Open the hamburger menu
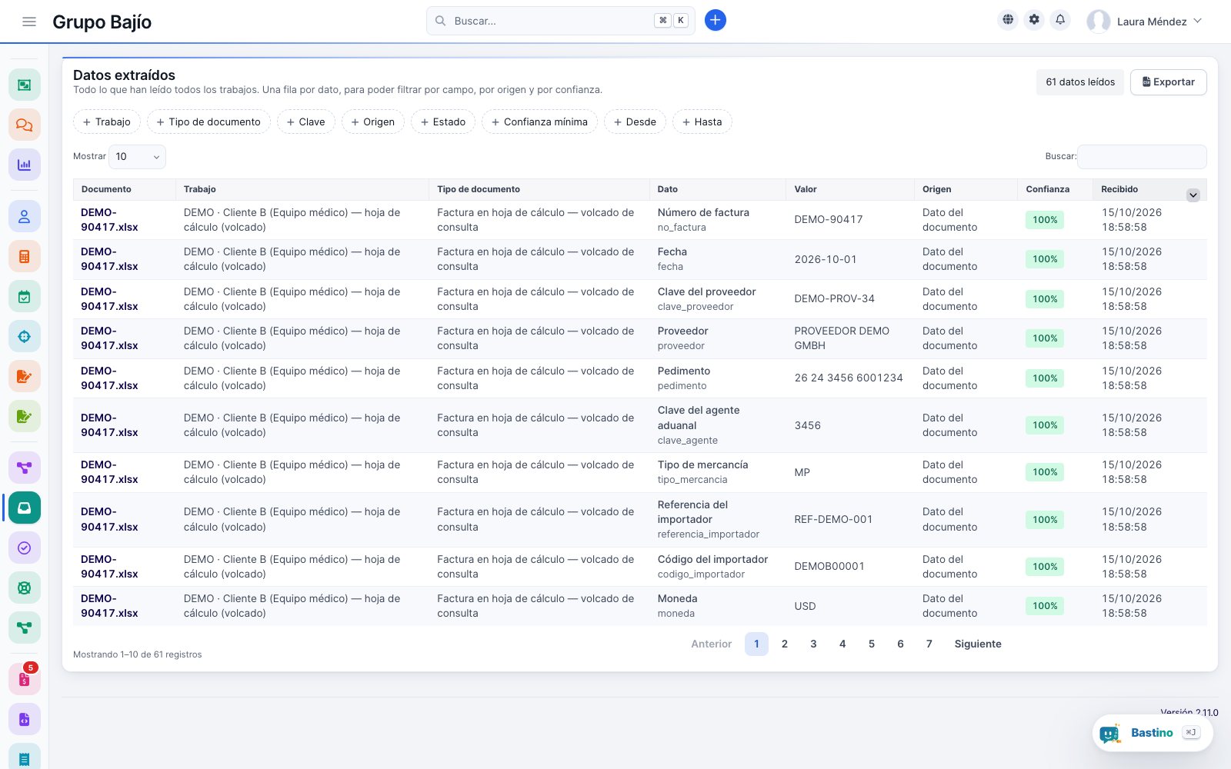Image resolution: width=1231 pixels, height=769 pixels. 29,22
